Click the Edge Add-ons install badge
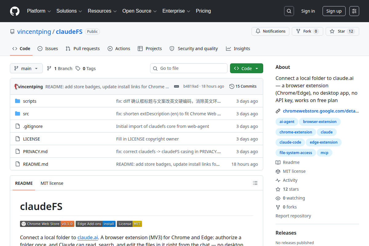 pyautogui.click(x=96, y=224)
